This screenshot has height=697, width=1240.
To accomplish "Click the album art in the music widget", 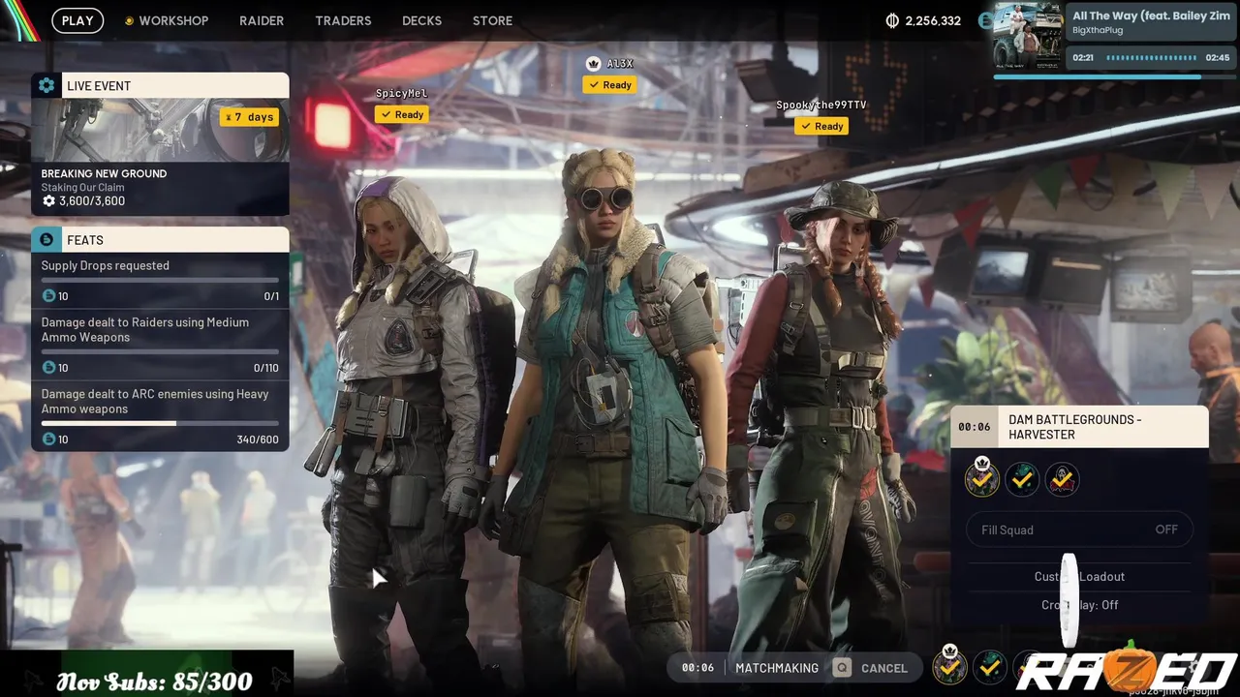I will (x=1029, y=36).
